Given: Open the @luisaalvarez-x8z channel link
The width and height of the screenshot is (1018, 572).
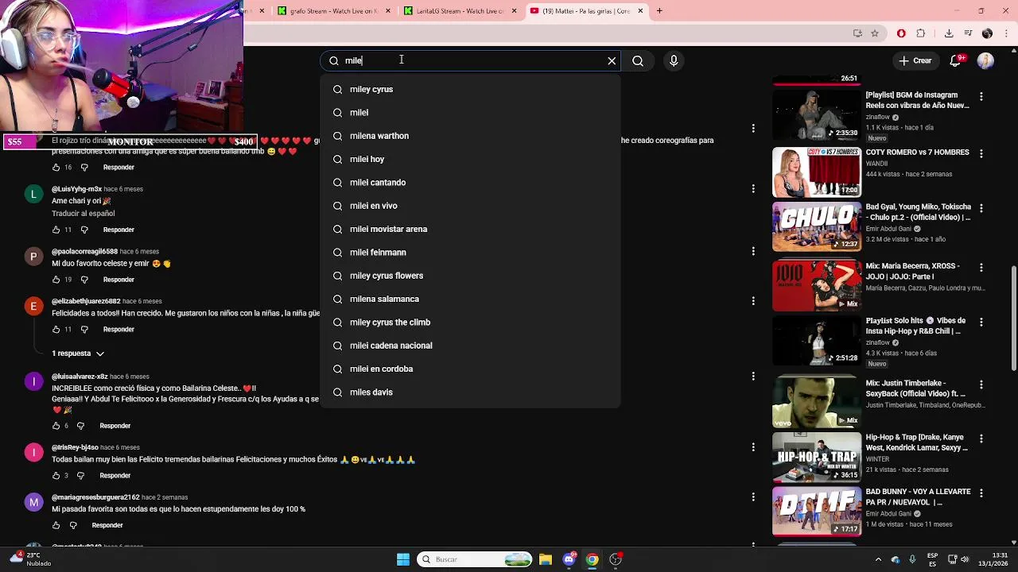Looking at the screenshot, I should 80,377.
